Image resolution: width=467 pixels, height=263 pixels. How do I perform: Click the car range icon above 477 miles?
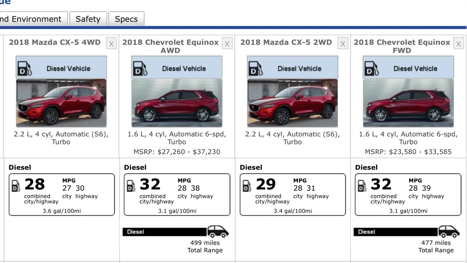click(x=449, y=232)
